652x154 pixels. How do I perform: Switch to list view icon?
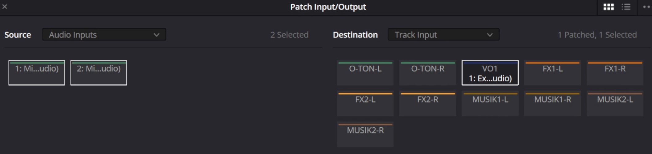(626, 7)
